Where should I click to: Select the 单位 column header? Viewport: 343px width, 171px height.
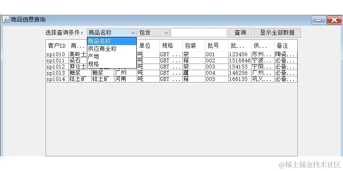tap(148, 45)
